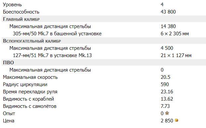Screen dimensions: 206x128
Task: Select the ПВО section header
Action: (x=104, y=63)
